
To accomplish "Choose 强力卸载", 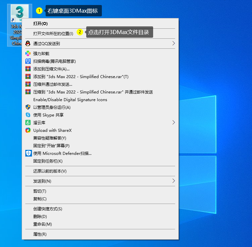I will [100, 53].
